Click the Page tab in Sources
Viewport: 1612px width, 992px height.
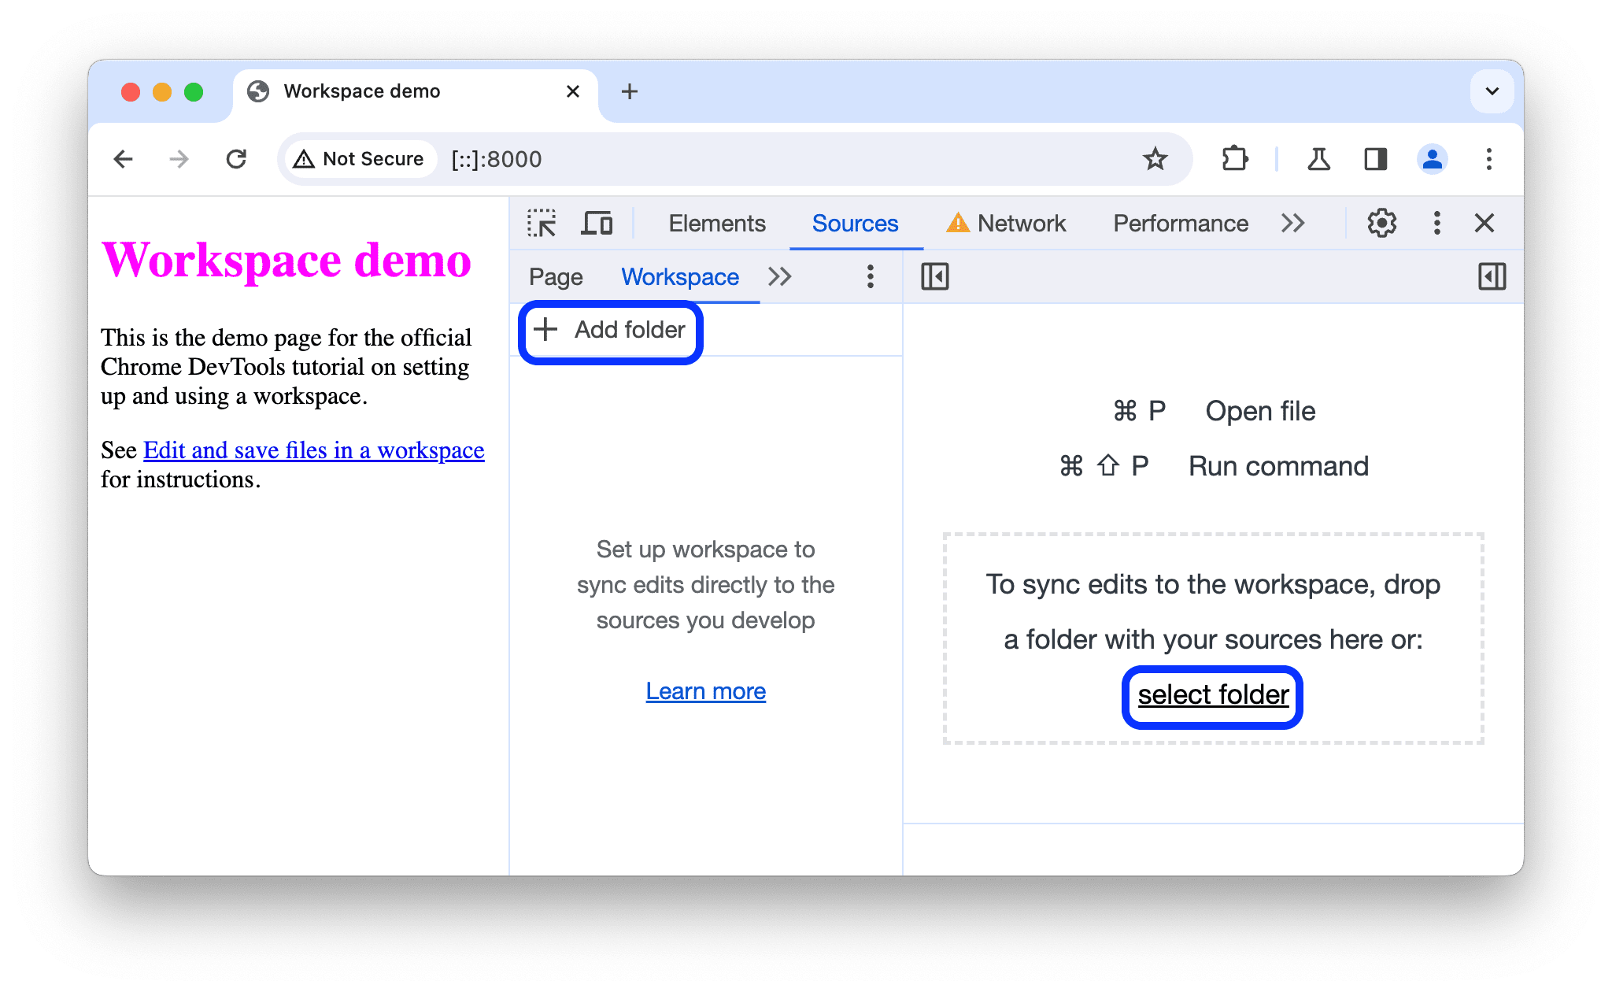click(x=557, y=276)
